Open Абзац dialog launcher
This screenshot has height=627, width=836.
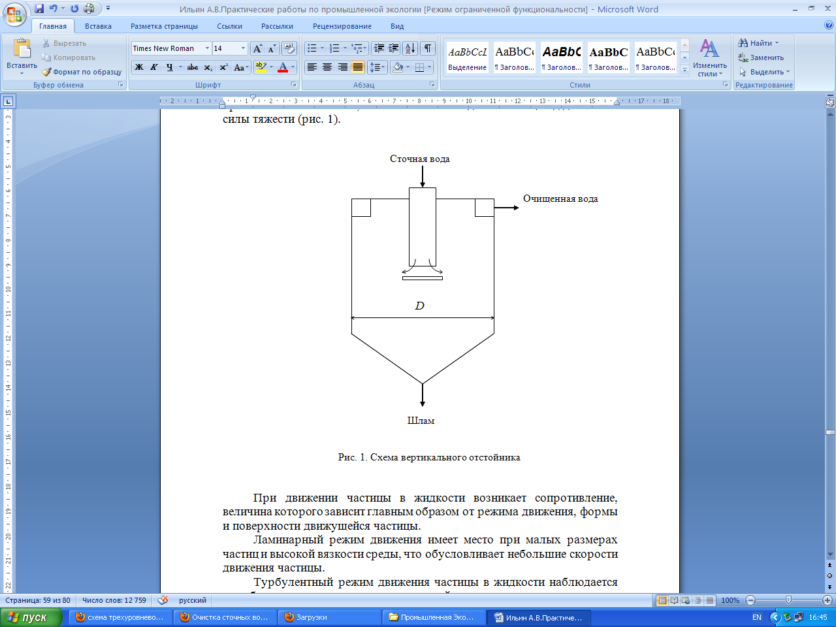(x=432, y=85)
